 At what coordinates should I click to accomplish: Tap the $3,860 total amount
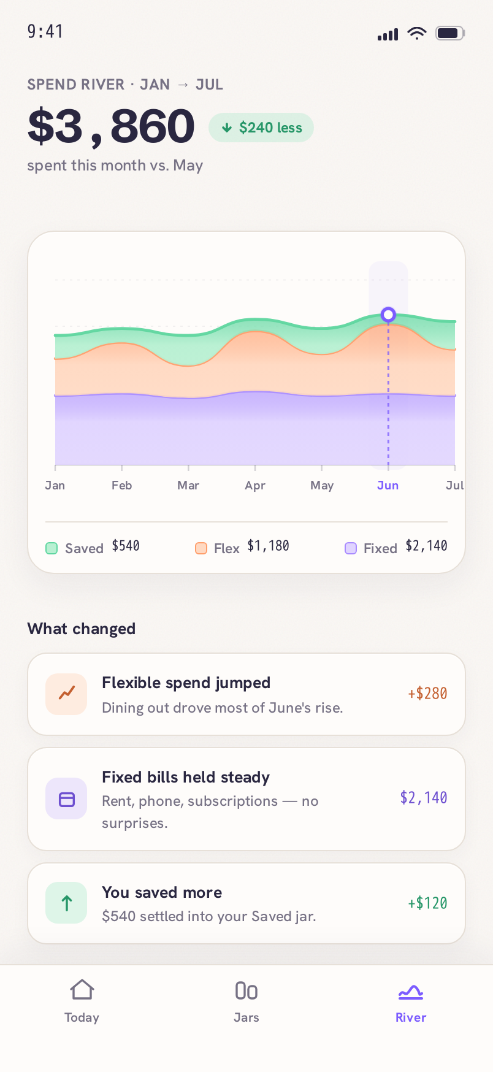pos(111,128)
